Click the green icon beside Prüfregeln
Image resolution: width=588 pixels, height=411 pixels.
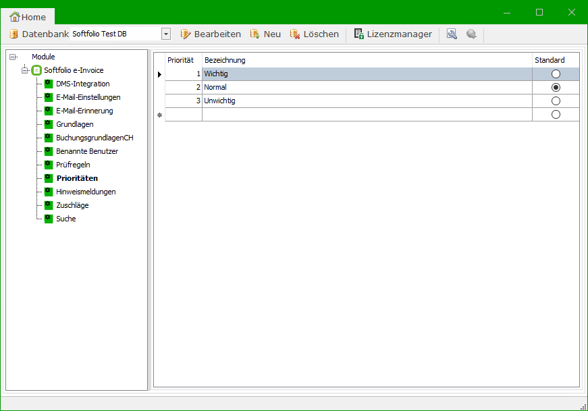(49, 165)
